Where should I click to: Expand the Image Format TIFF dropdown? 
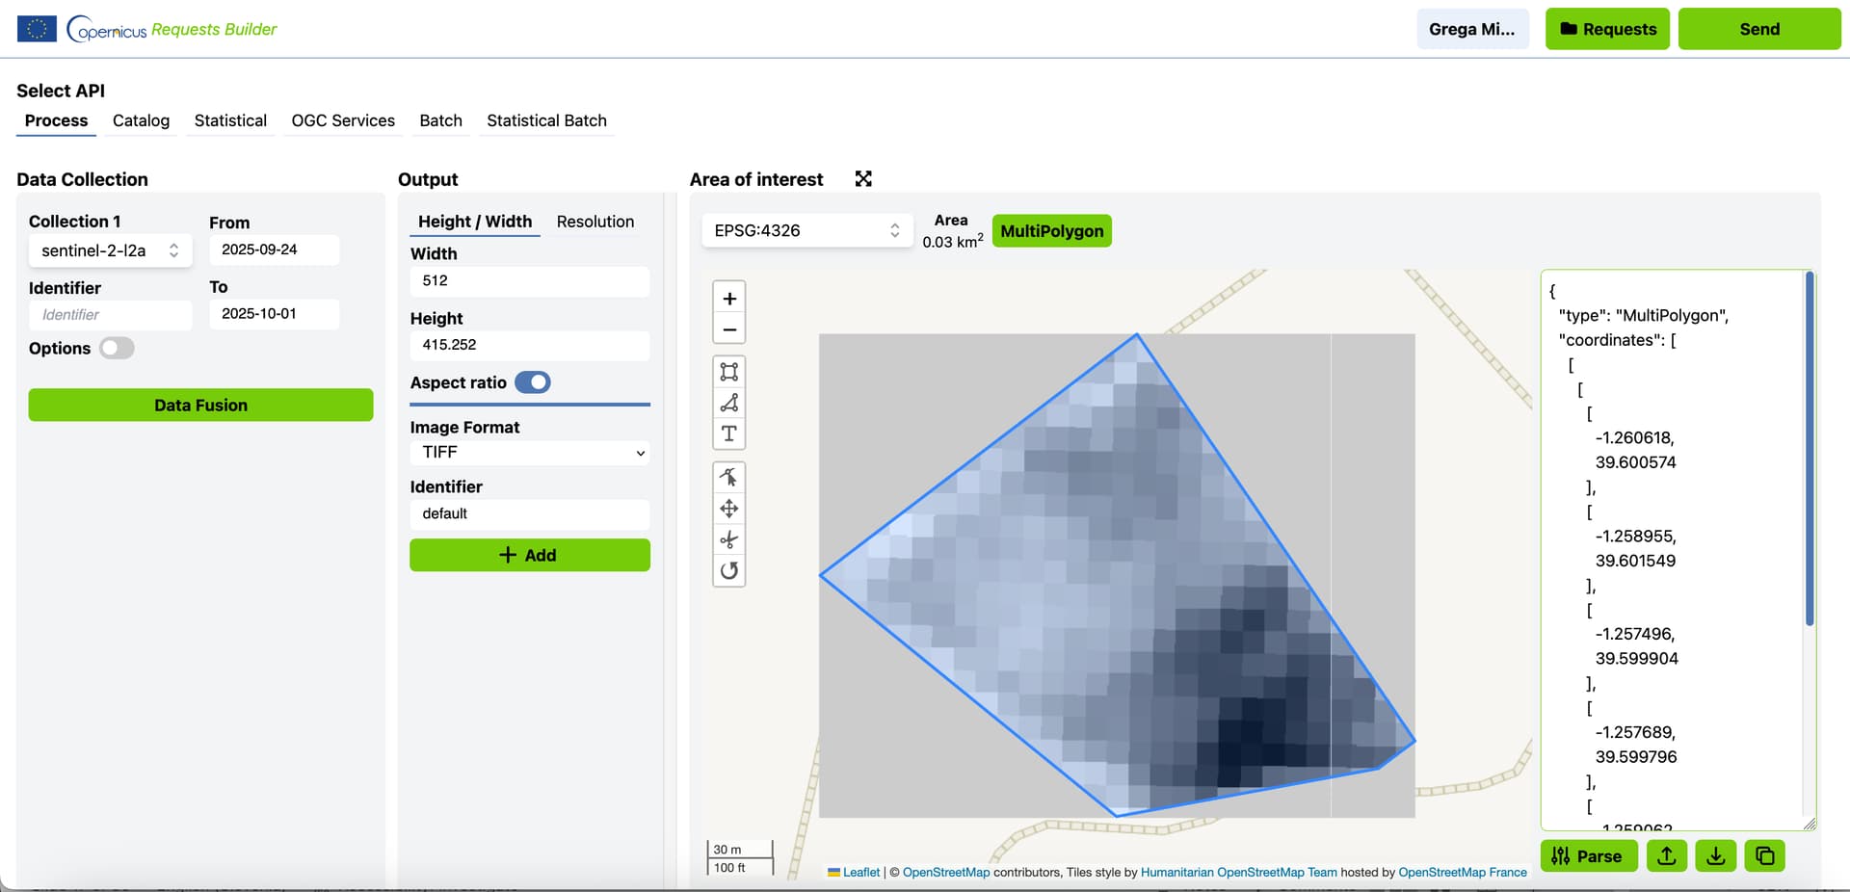[530, 453]
